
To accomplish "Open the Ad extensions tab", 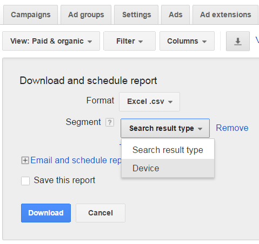I will [x=225, y=15].
